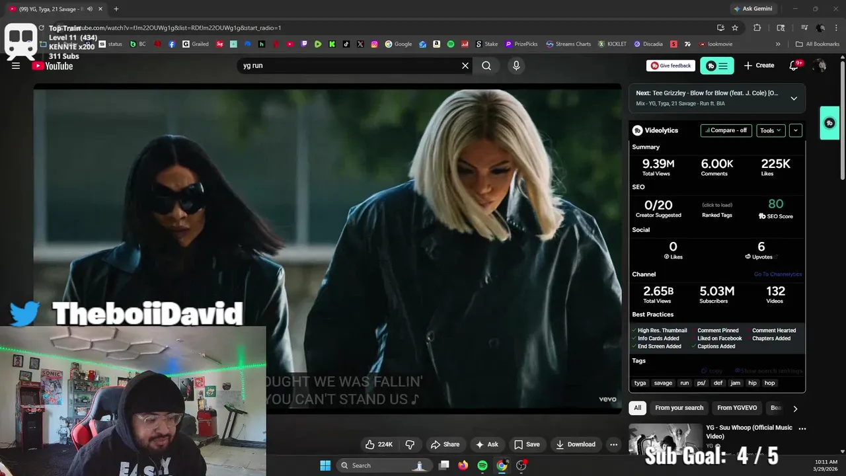The width and height of the screenshot is (846, 476).
Task: Save video to playlist
Action: tap(527, 444)
